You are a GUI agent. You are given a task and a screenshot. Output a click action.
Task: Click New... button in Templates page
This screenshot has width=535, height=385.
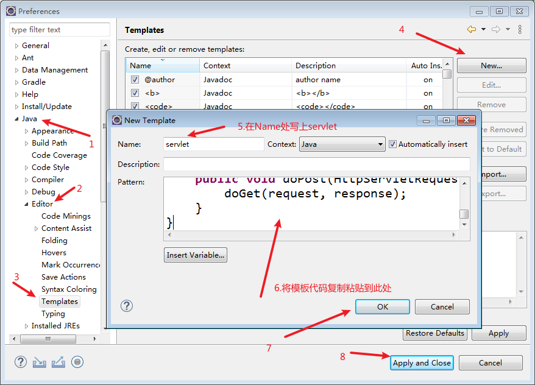pos(491,65)
